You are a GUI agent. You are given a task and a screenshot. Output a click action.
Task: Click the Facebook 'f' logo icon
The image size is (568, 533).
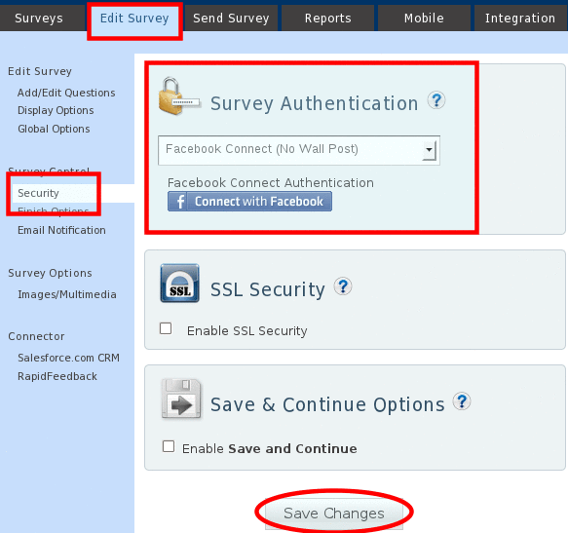coord(179,202)
